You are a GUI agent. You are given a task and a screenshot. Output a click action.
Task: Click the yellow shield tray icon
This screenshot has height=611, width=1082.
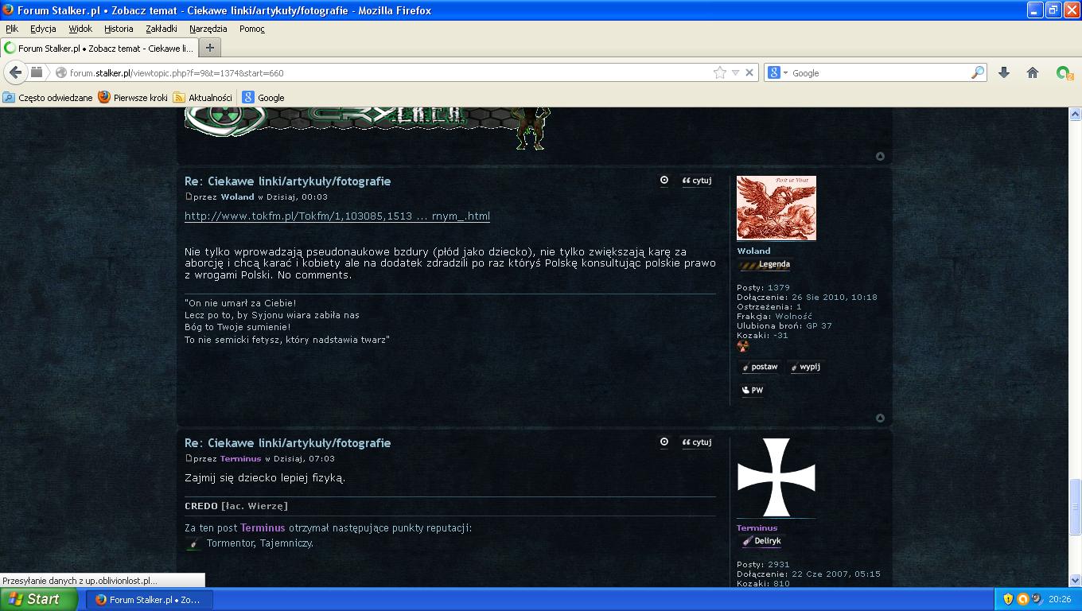point(1008,599)
